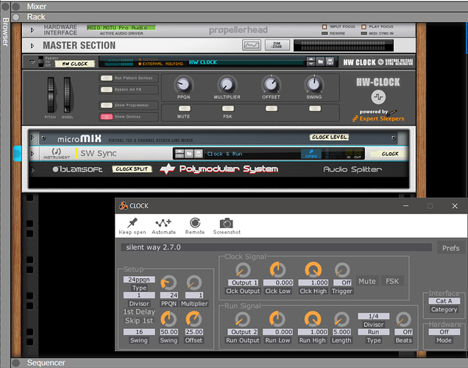Toggle the FSK button on HW-Clock
This screenshot has height=368, width=468.
pos(228,108)
